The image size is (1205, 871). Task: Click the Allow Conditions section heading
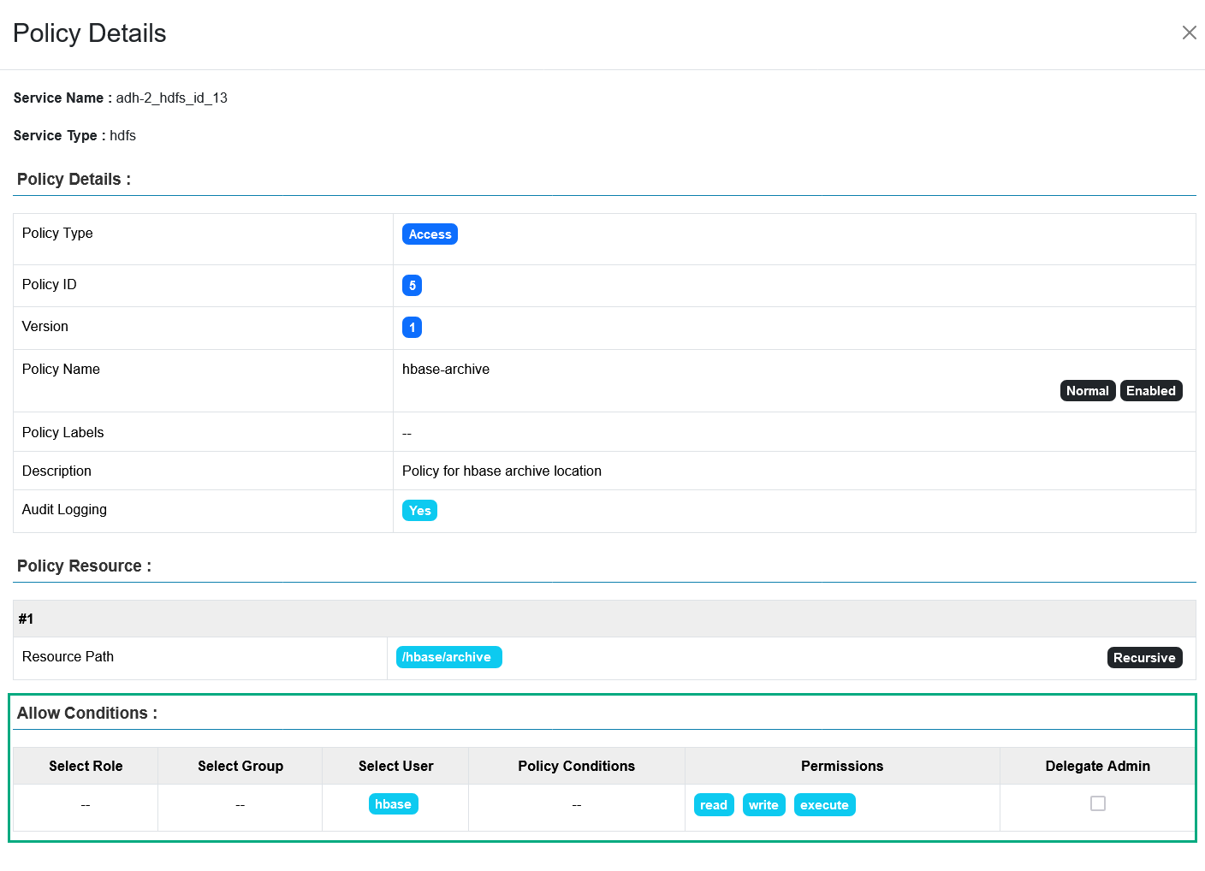coord(87,714)
